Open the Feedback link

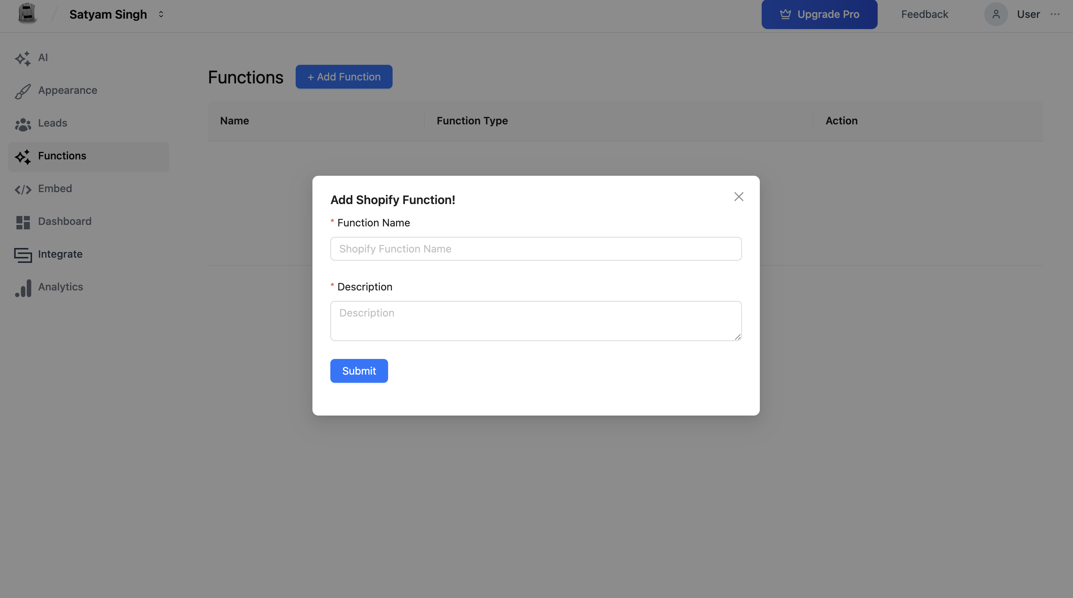[924, 15]
